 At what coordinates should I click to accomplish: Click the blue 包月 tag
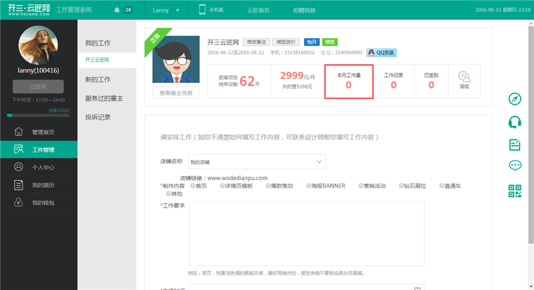[x=312, y=42]
